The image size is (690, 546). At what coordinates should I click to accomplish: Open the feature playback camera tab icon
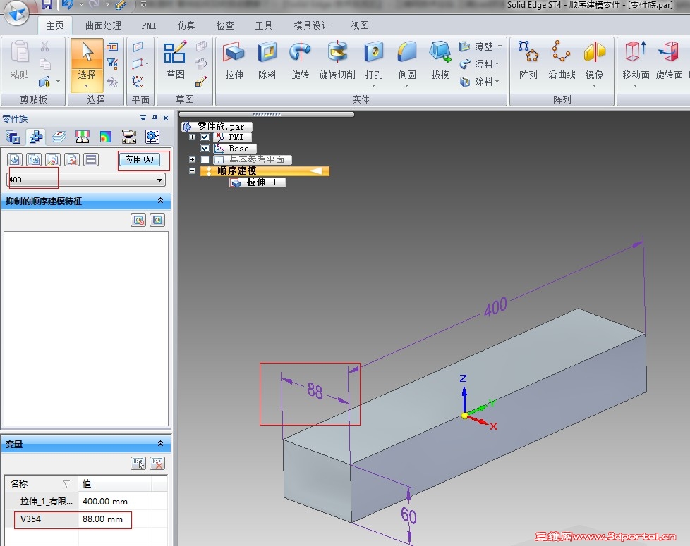pos(129,137)
